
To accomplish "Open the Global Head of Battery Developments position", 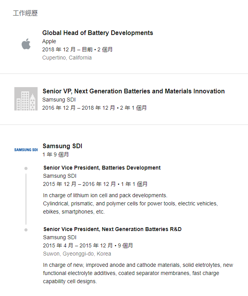I will [x=98, y=33].
